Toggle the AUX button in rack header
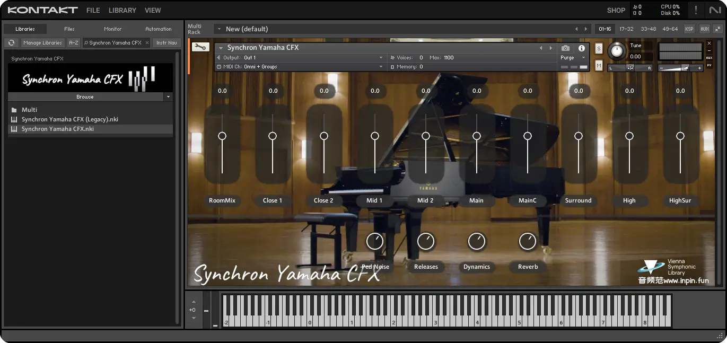Viewport: 727px width, 343px height. tap(704, 29)
